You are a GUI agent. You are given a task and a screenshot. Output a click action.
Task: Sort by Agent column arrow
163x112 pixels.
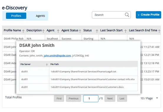click(x=58, y=31)
